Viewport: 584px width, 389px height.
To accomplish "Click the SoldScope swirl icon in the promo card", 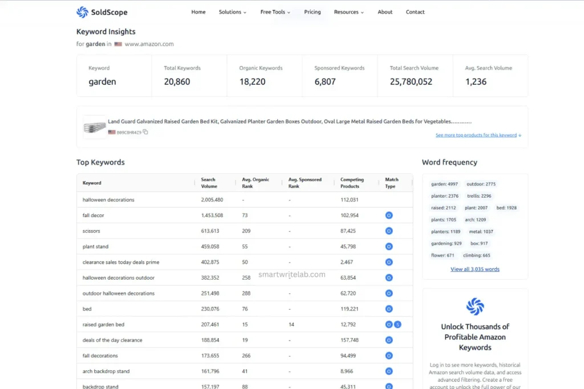I will click(475, 306).
